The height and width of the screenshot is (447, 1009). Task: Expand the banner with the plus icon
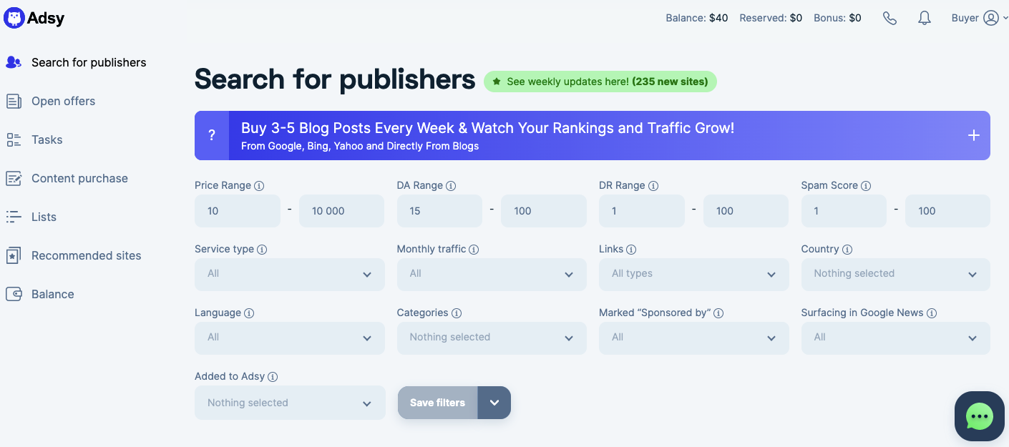pyautogui.click(x=974, y=135)
